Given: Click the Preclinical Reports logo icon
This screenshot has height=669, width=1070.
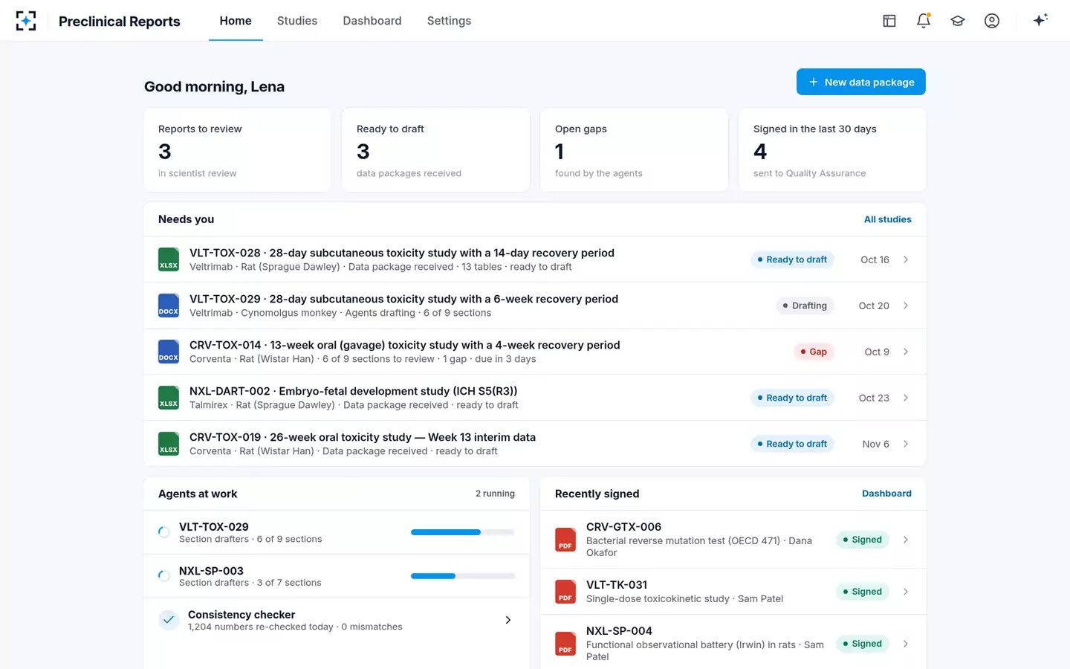Looking at the screenshot, I should pos(26,21).
